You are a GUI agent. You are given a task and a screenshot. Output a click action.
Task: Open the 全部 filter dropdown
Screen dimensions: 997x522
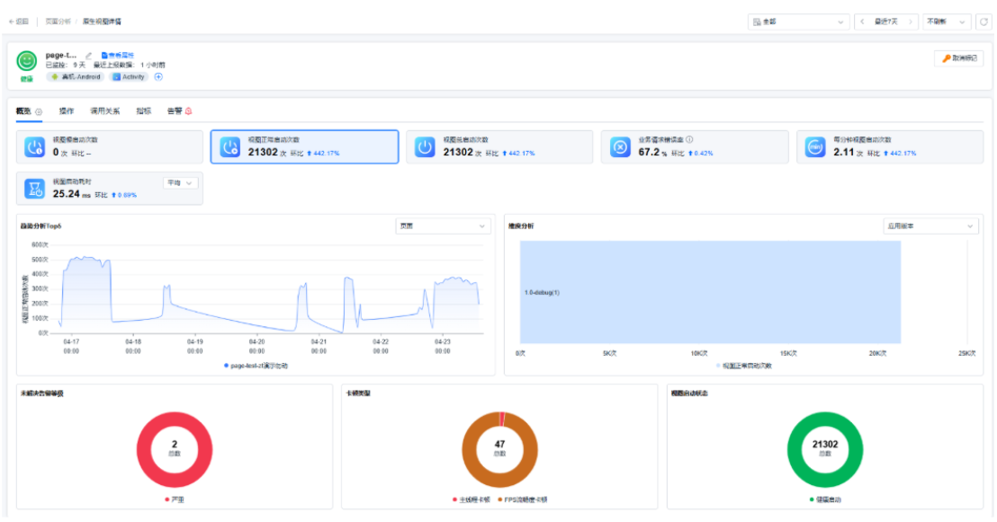tap(799, 22)
